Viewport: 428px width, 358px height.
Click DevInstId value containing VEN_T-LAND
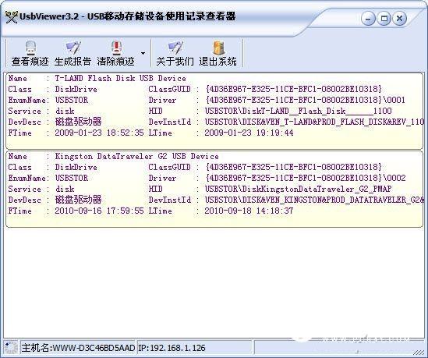click(x=314, y=122)
